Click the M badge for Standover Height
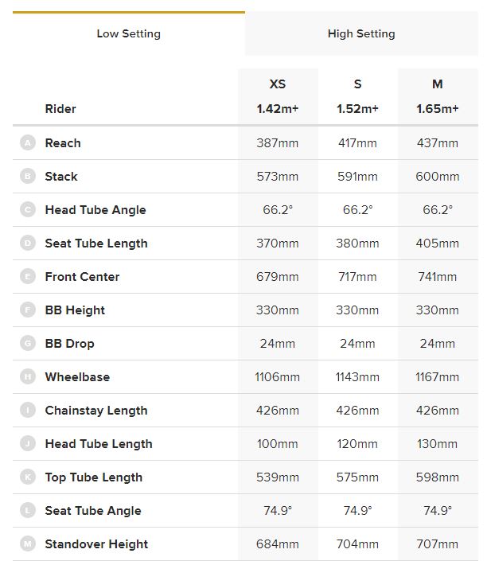Screen dimensions: 487x561 point(28,544)
